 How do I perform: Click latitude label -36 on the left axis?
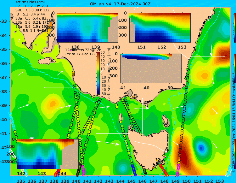[x=3, y=63]
